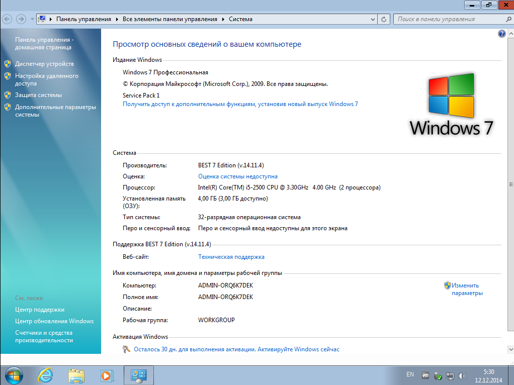Image resolution: width=514 pixels, height=385 pixels.
Task: Switch the EN keyboard language indicator
Action: click(x=410, y=374)
